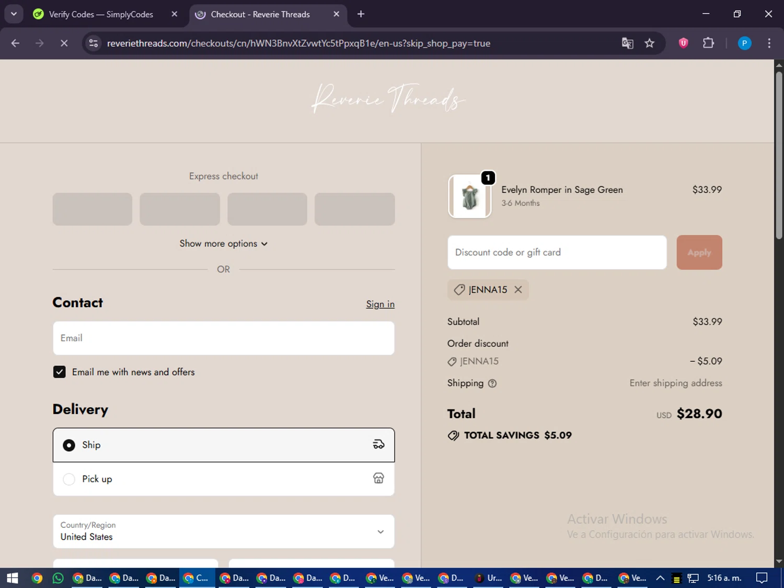
Task: Open the pinned Chrome taskbar icon
Action: click(37, 578)
